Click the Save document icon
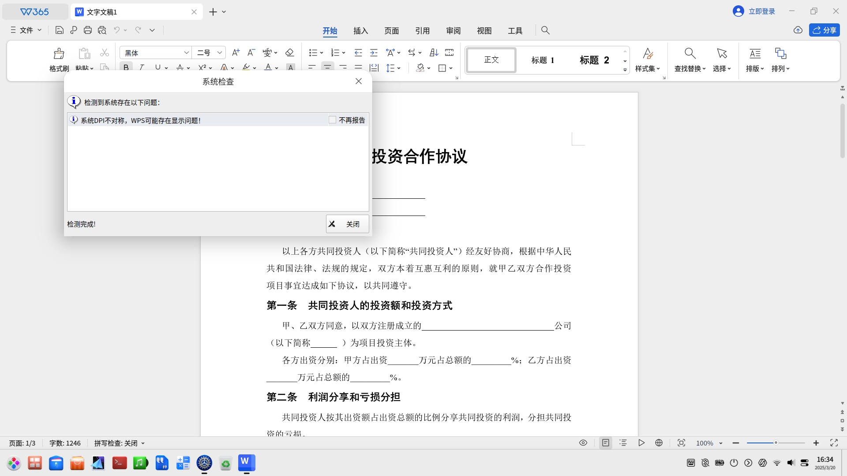This screenshot has width=847, height=476. pos(59,30)
